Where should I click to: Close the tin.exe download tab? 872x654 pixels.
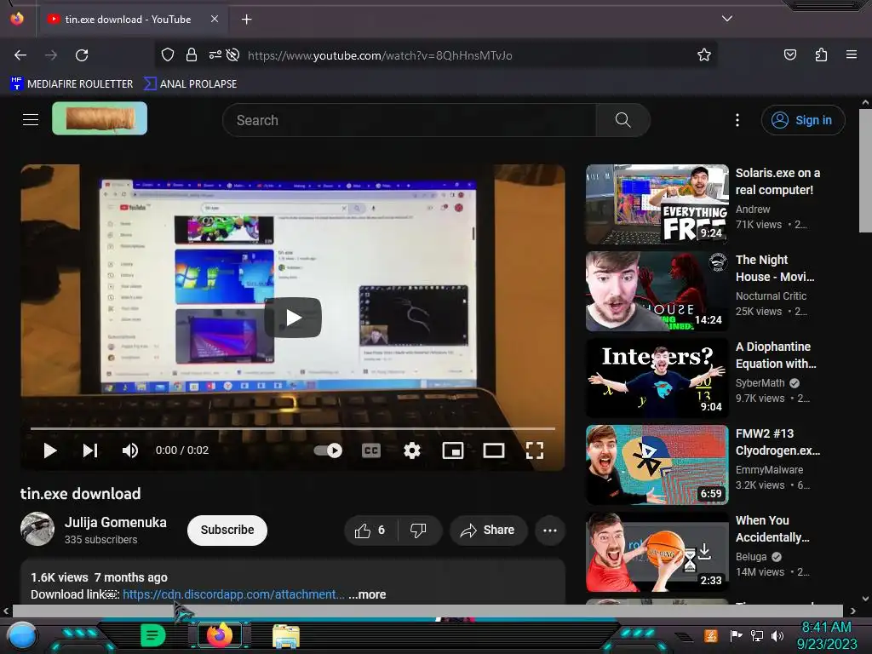tap(215, 19)
